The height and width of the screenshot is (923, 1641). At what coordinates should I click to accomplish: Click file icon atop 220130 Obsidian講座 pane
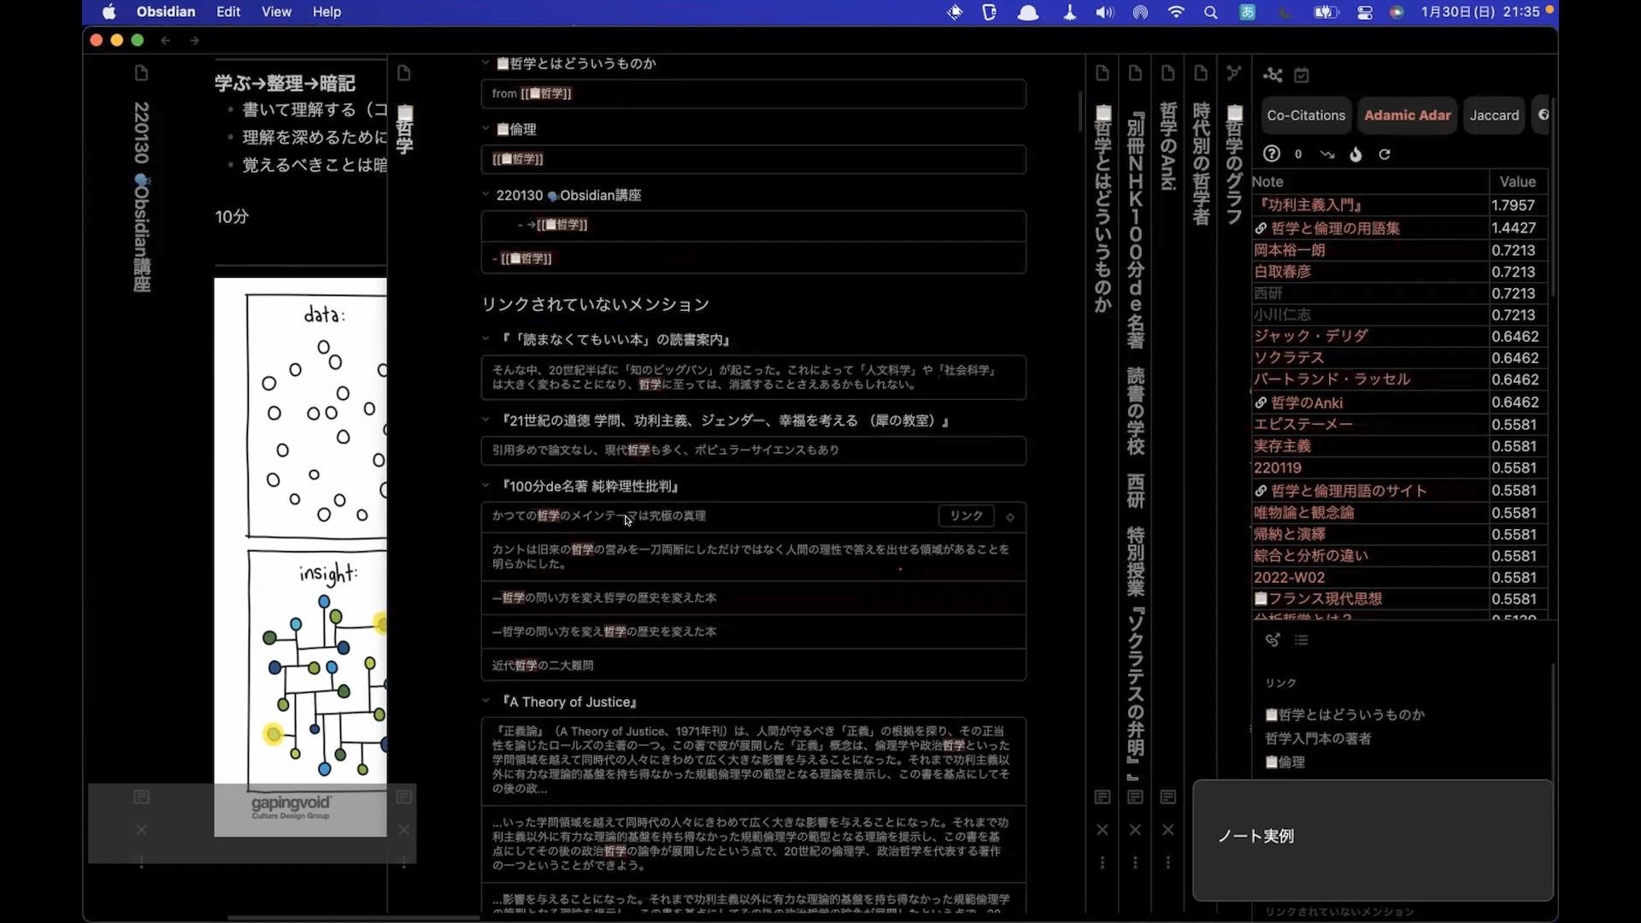pos(142,73)
